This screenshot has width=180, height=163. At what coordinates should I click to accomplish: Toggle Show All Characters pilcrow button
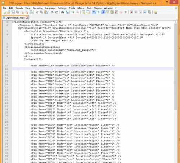[99, 12]
